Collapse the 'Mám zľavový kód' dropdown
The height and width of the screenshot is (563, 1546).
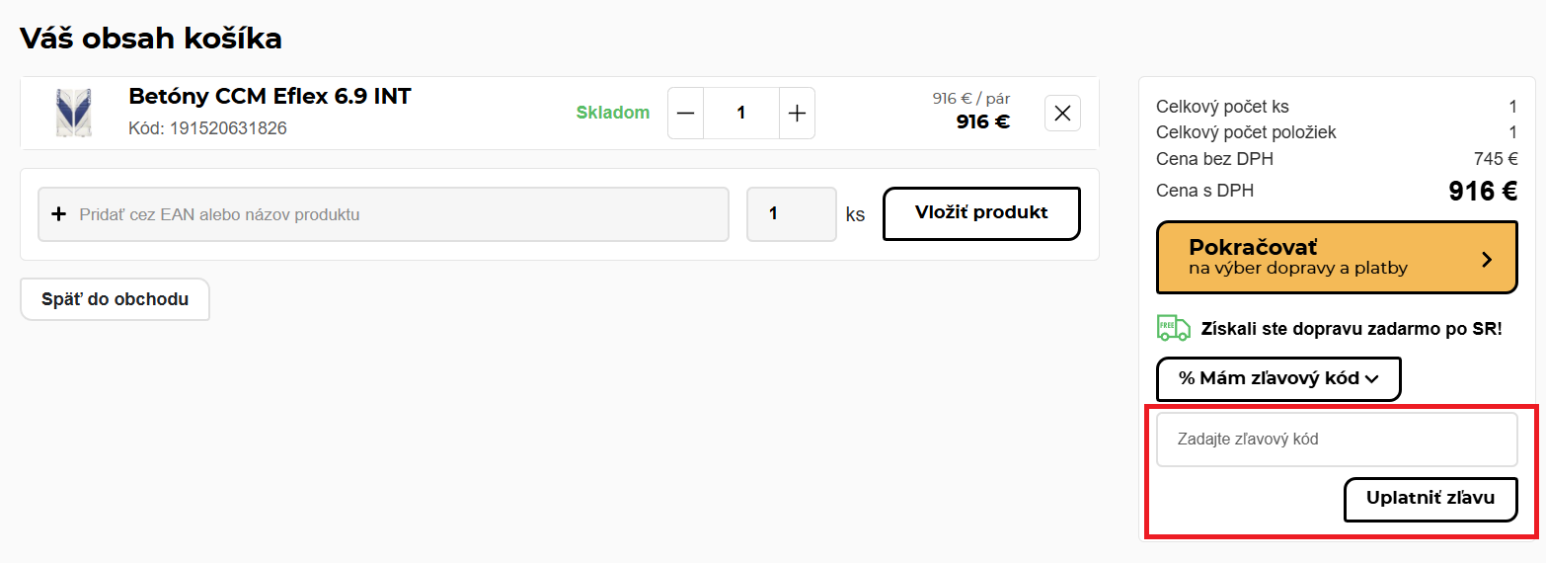point(1278,378)
